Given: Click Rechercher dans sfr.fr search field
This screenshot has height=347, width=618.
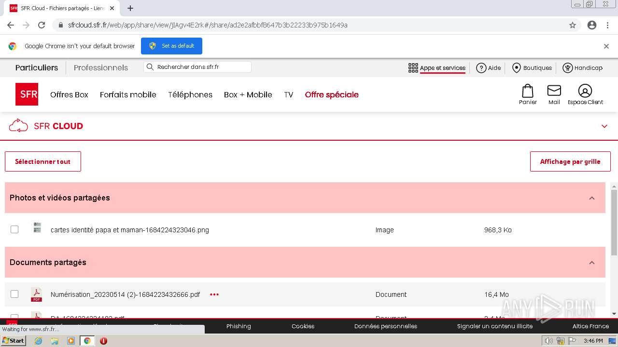Looking at the screenshot, I should [197, 67].
